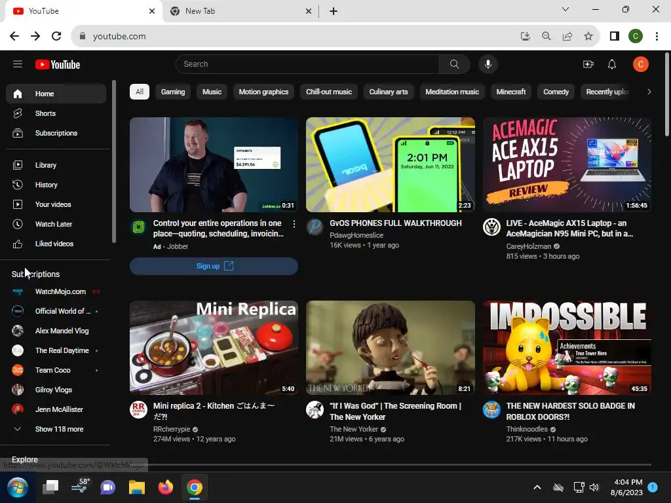Select the Motion graphics chip

(263, 92)
